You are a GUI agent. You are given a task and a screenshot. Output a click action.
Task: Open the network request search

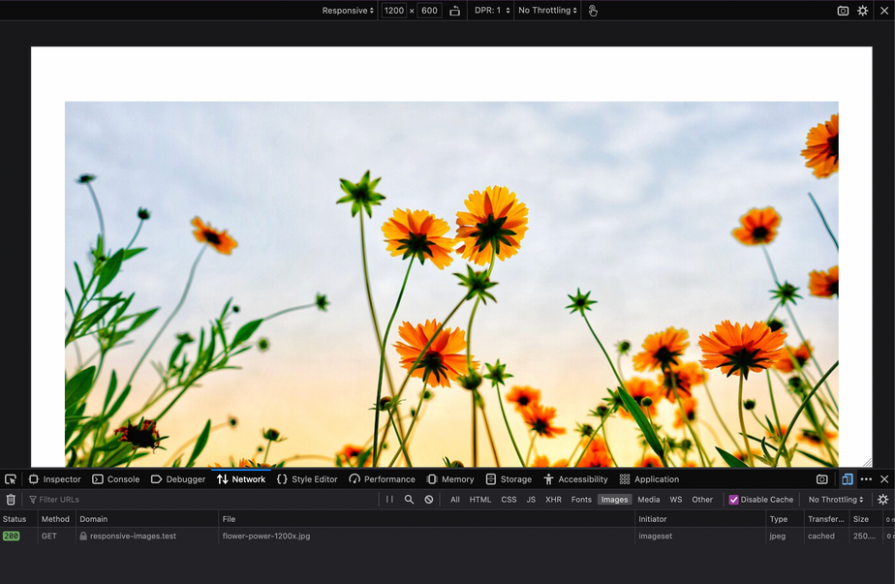click(x=409, y=499)
